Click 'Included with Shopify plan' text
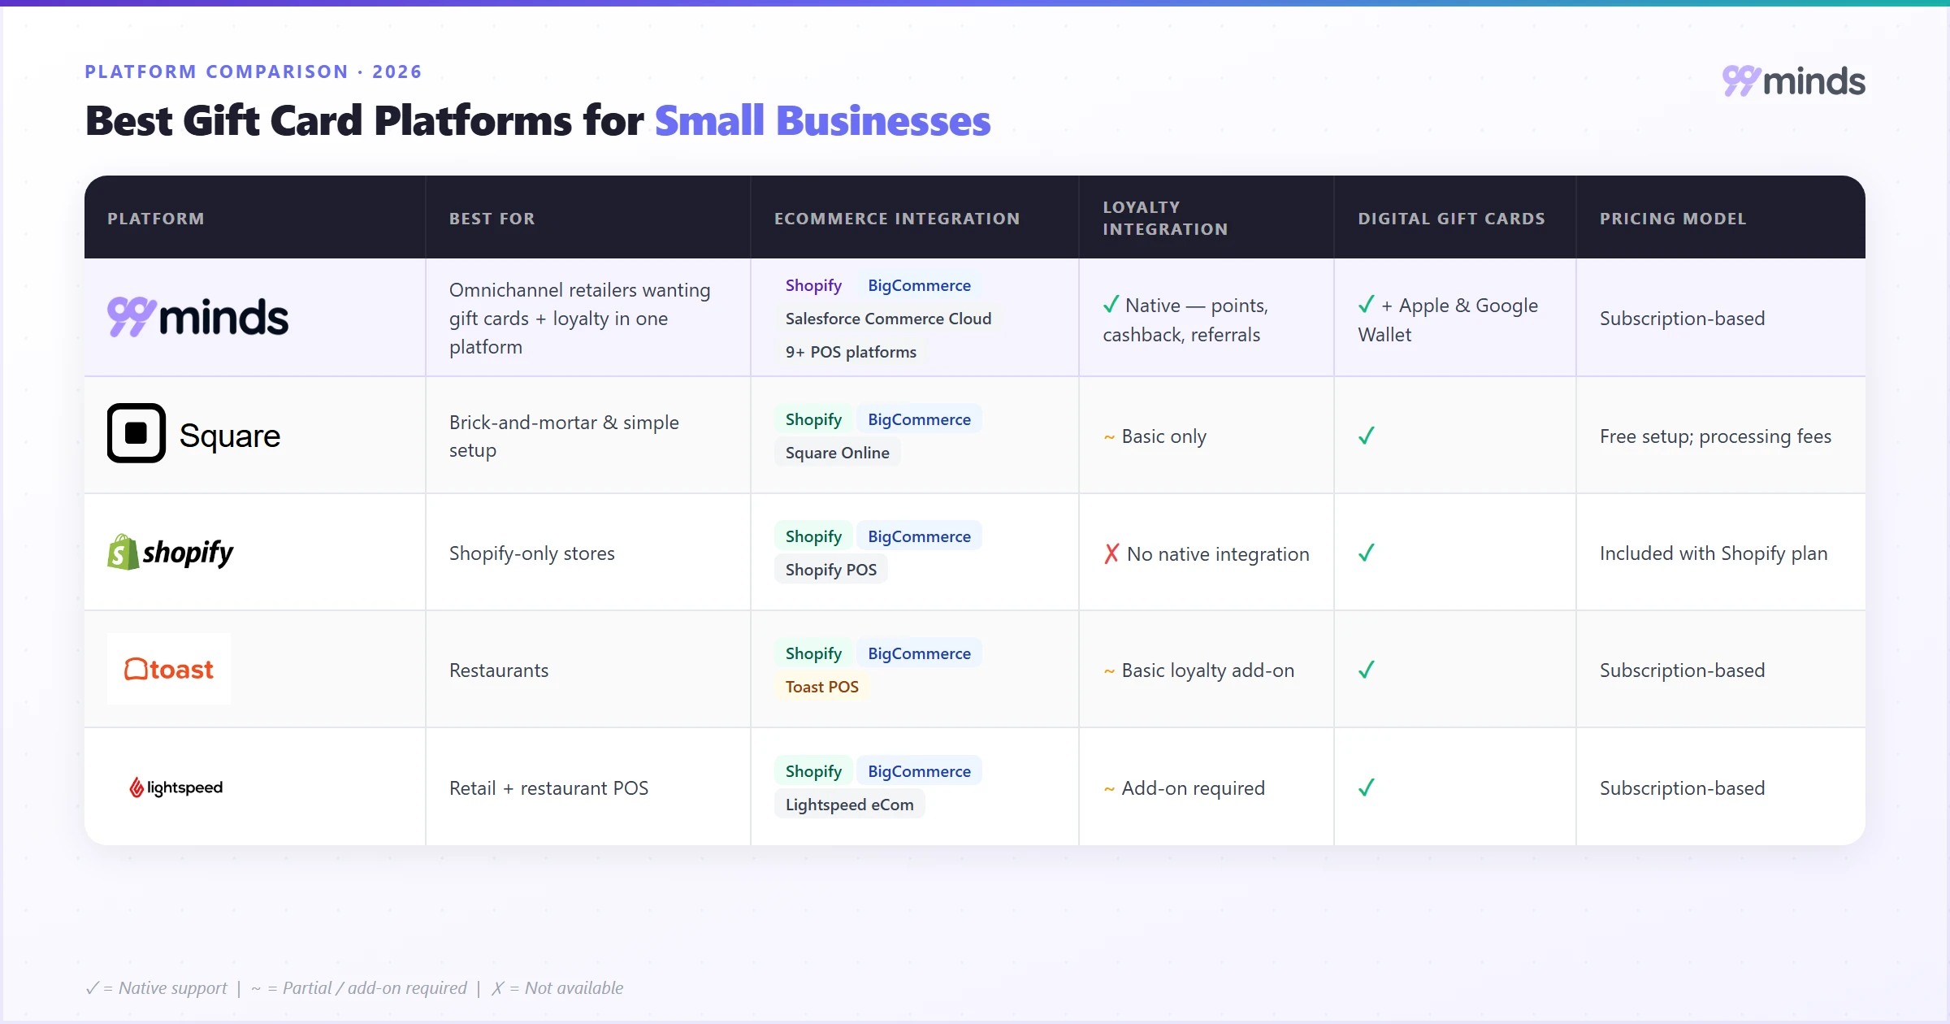This screenshot has height=1024, width=1950. tap(1714, 553)
